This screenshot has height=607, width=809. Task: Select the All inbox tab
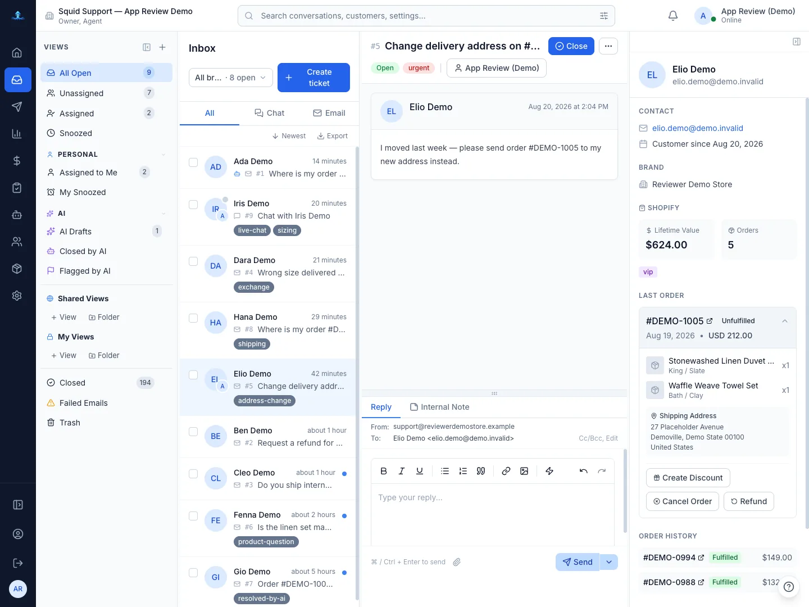[210, 113]
